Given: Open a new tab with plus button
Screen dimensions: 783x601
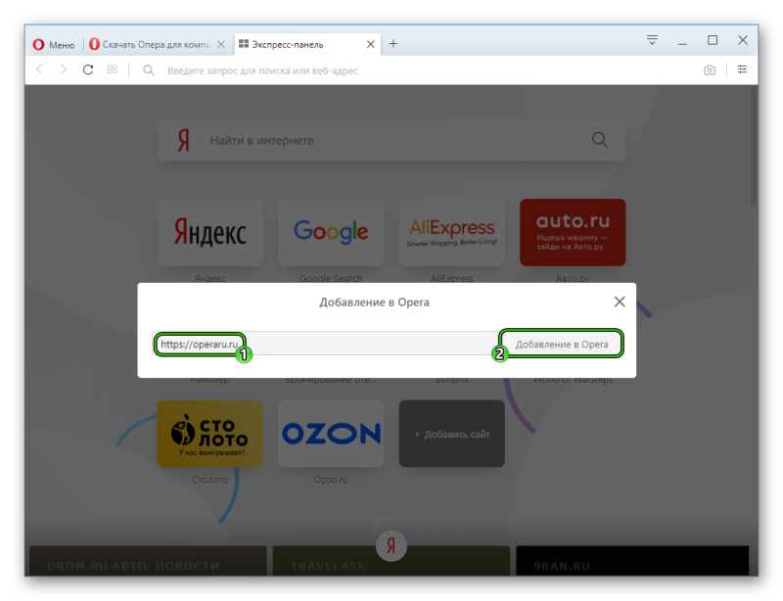Looking at the screenshot, I should tap(393, 44).
